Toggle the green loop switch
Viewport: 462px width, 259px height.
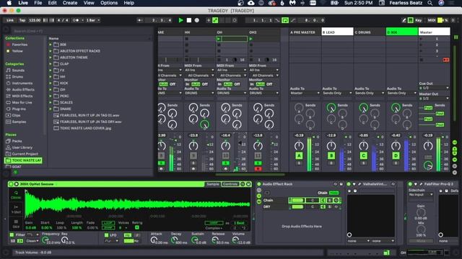285,20
